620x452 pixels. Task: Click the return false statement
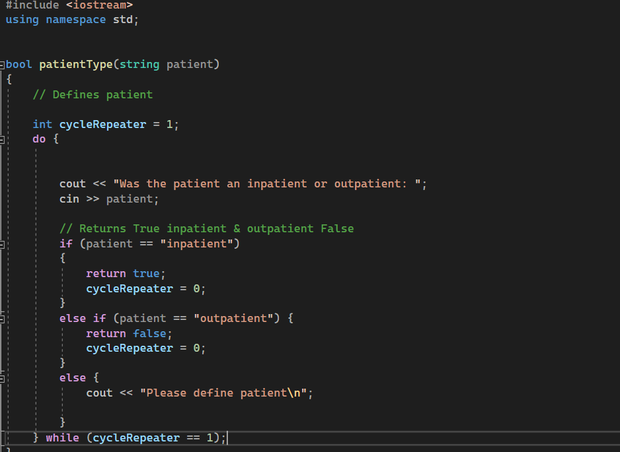(128, 333)
